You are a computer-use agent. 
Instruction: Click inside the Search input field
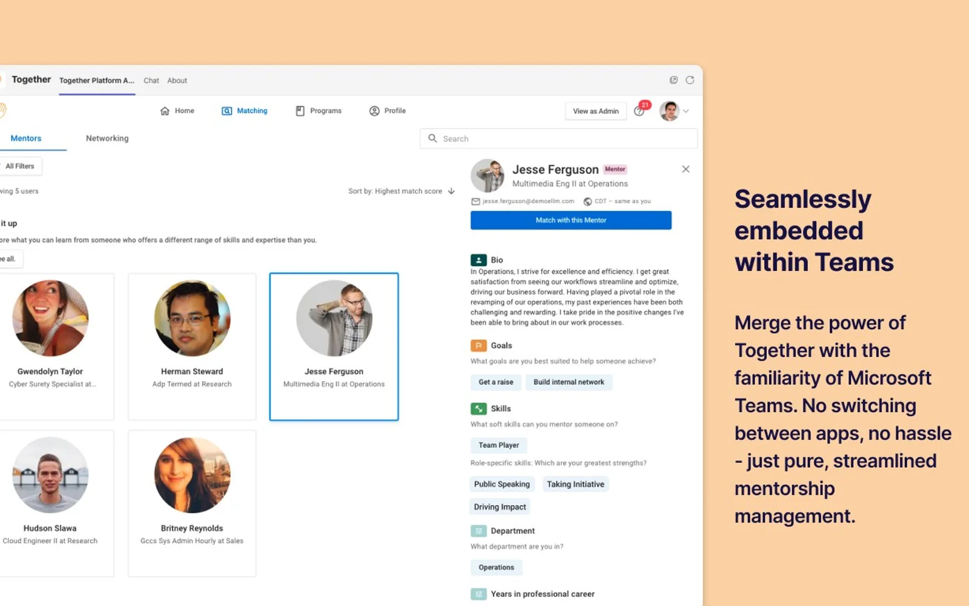click(558, 139)
